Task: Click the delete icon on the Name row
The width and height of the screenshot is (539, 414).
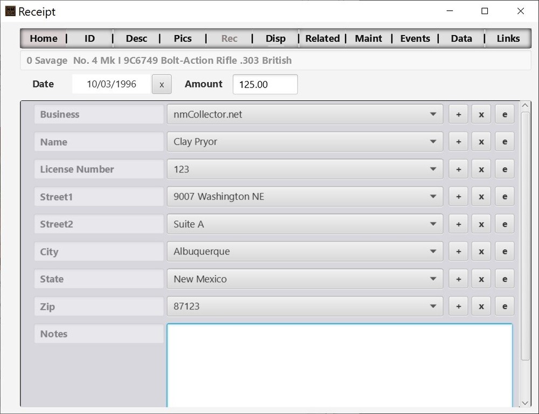Action: coord(481,141)
